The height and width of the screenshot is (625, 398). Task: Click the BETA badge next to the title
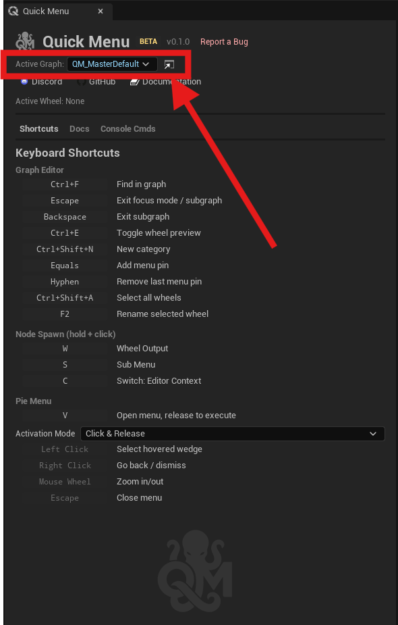[148, 41]
